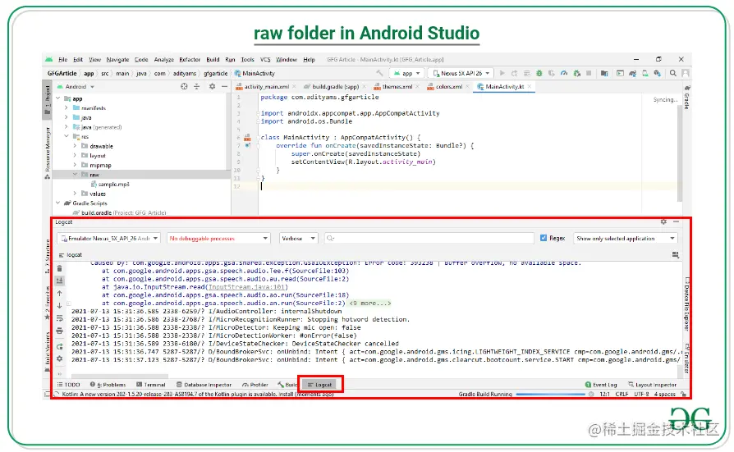Click the user account avatar icon
The height and width of the screenshot is (452, 734).
point(686,73)
